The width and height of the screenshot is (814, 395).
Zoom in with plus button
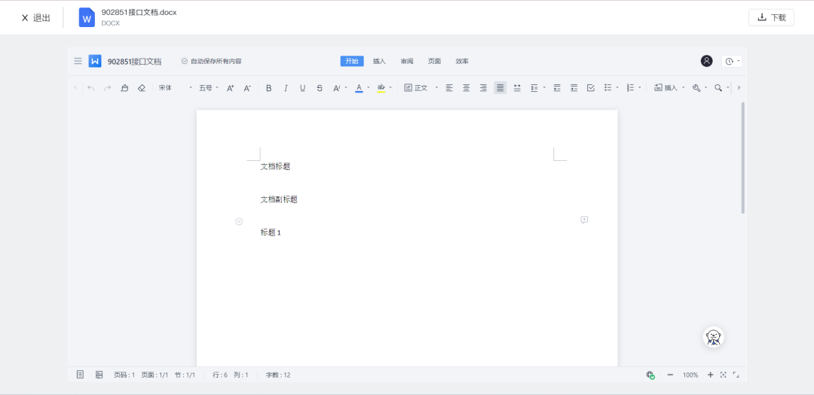[x=710, y=374]
